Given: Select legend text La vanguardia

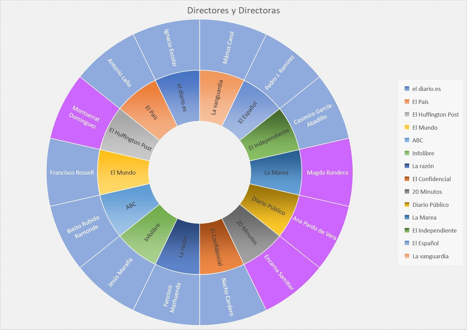Looking at the screenshot, I should tap(430, 256).
